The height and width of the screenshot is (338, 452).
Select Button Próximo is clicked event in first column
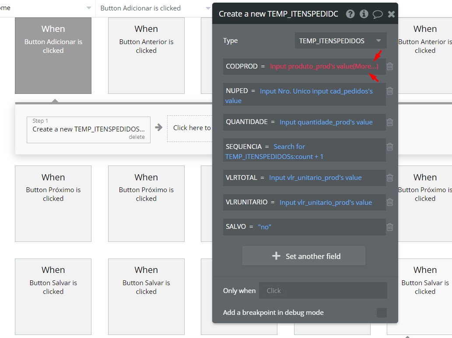pos(53,203)
